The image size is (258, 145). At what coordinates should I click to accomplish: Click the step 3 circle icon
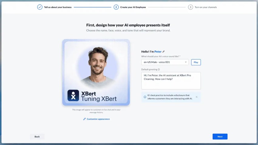point(190,7)
